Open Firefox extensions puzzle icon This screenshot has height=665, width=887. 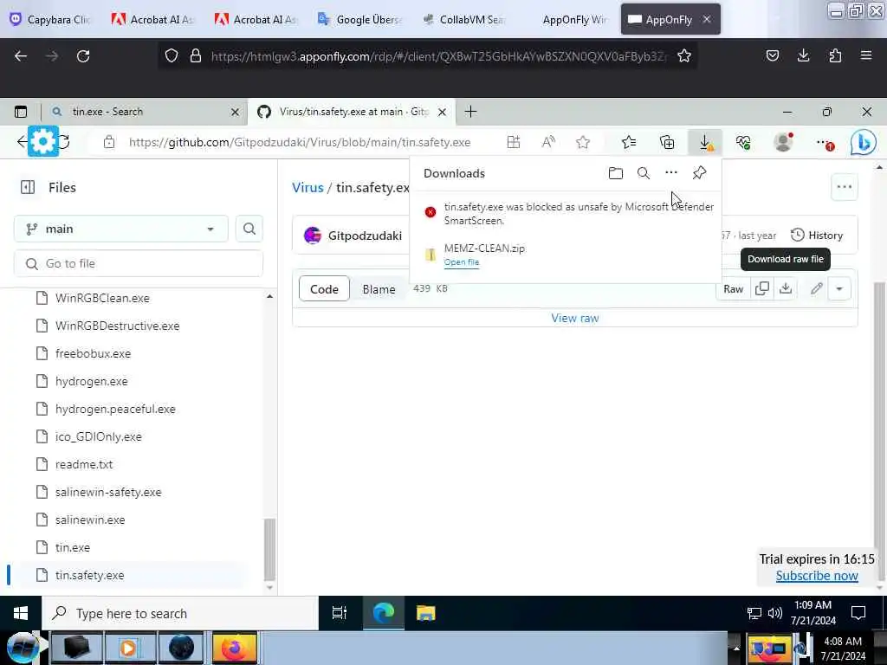(835, 55)
